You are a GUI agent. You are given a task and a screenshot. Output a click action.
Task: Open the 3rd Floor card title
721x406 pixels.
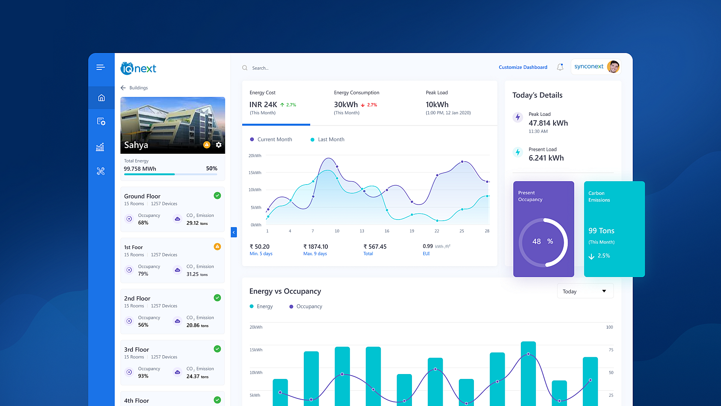coord(137,350)
